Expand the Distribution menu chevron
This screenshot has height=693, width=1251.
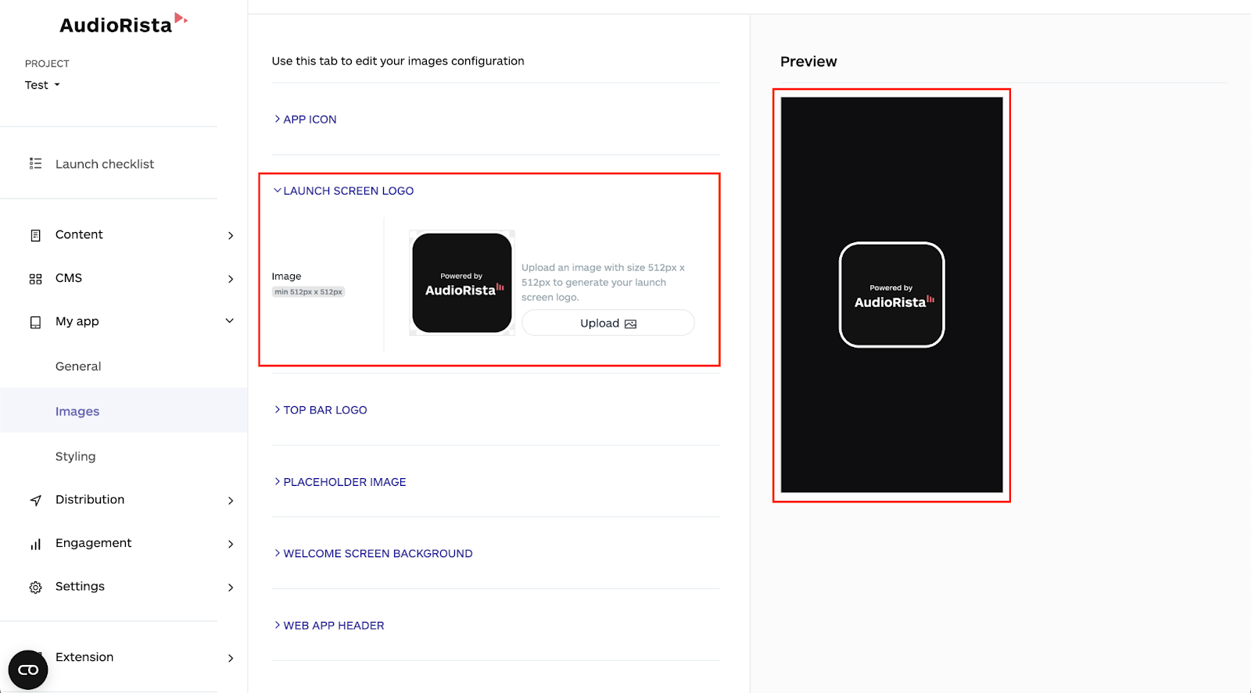tap(231, 500)
